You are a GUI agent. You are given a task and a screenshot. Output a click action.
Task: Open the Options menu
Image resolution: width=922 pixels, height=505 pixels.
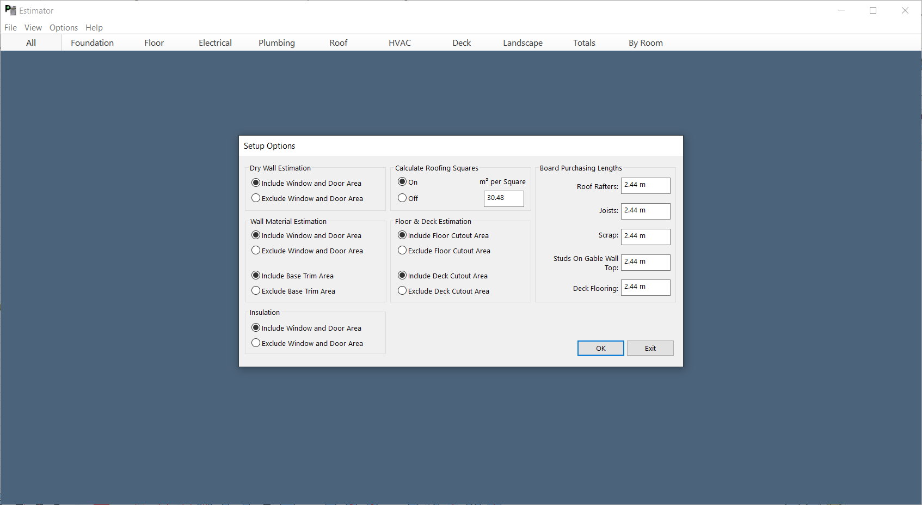(x=63, y=28)
